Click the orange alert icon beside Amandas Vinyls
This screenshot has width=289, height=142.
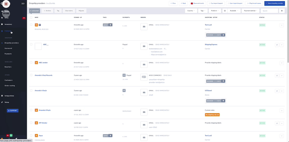[x=36, y=110]
